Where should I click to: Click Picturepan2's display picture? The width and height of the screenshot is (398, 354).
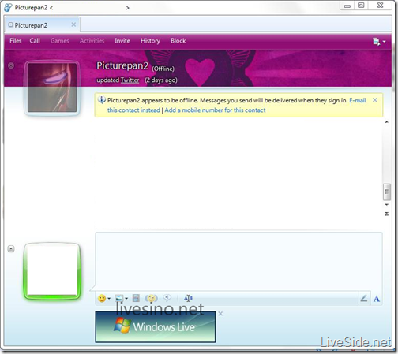(x=52, y=88)
